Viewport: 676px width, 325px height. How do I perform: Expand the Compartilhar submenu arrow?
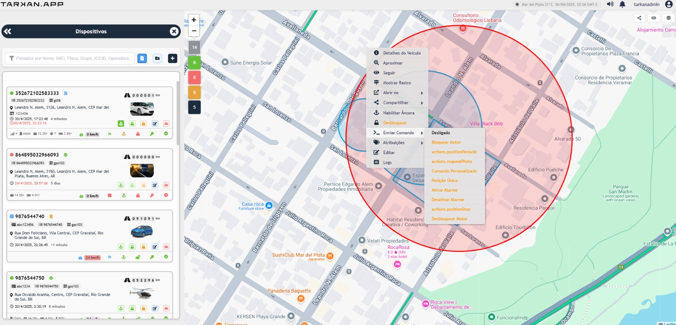422,103
